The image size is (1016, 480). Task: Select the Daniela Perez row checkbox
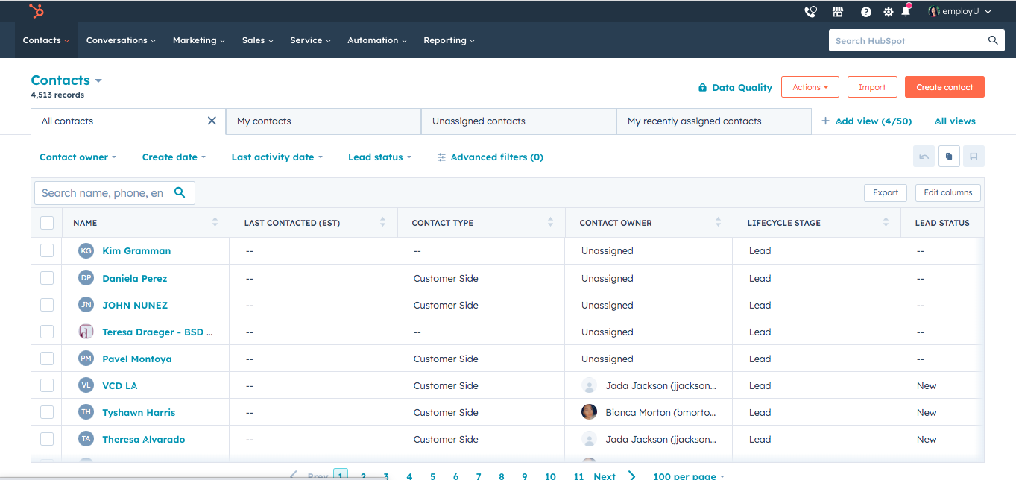[x=47, y=278]
